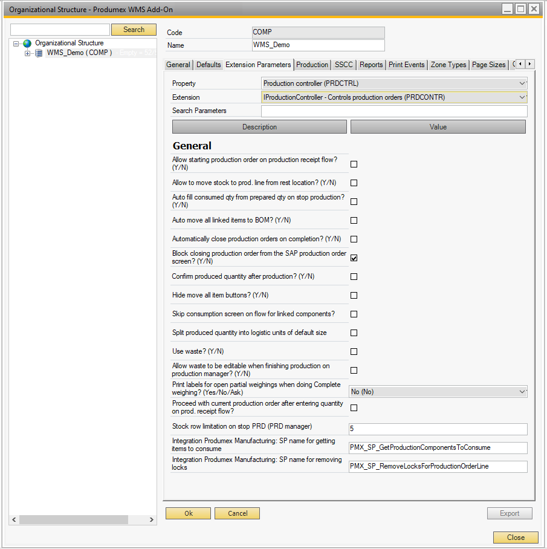Click the globe icon beside Organizational Structure
Screen dimensions: 547x549
[x=27, y=44]
